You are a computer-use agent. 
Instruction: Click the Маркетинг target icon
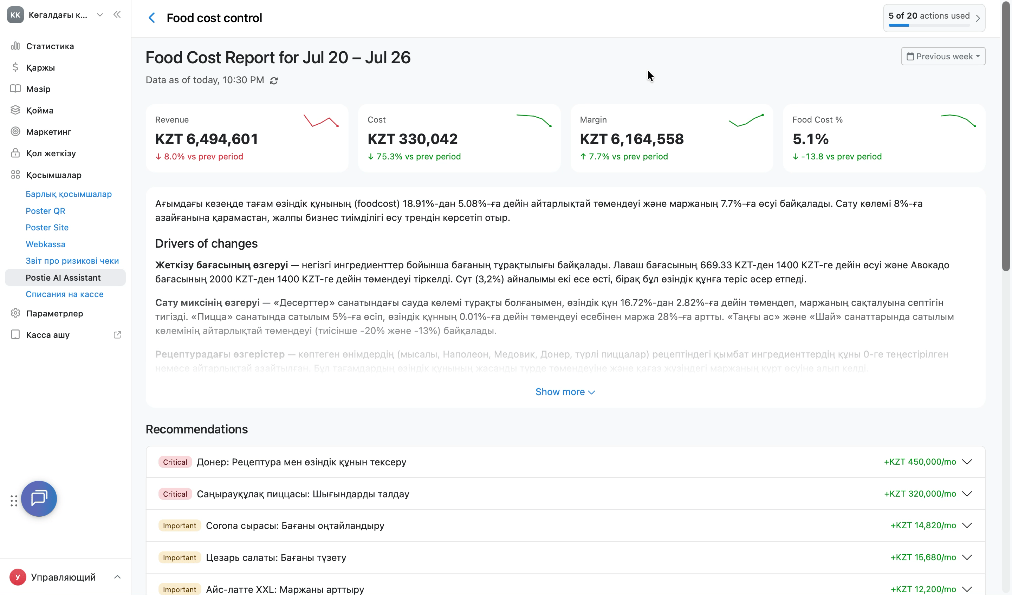(x=15, y=132)
